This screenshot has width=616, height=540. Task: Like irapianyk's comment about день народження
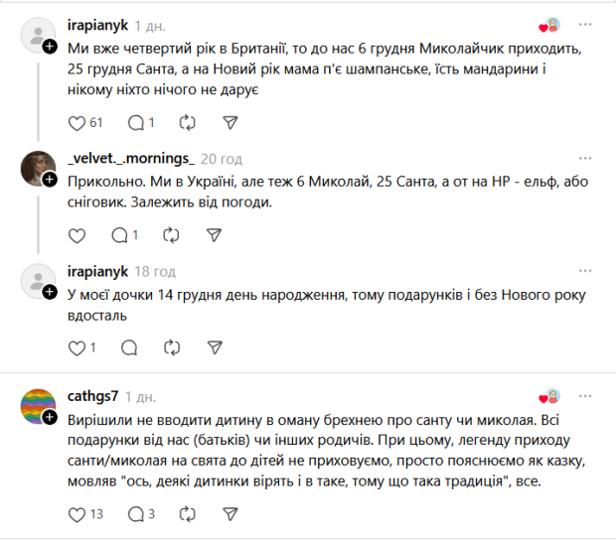77,347
